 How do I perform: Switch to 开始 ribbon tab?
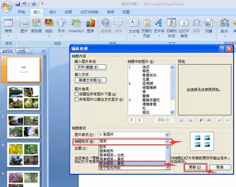click(x=21, y=12)
